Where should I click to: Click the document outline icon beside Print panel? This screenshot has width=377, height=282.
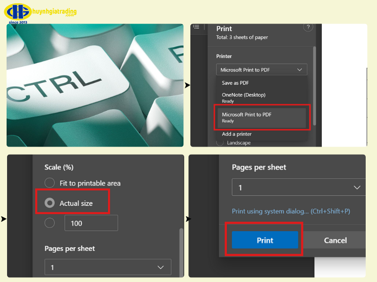pyautogui.click(x=196, y=27)
